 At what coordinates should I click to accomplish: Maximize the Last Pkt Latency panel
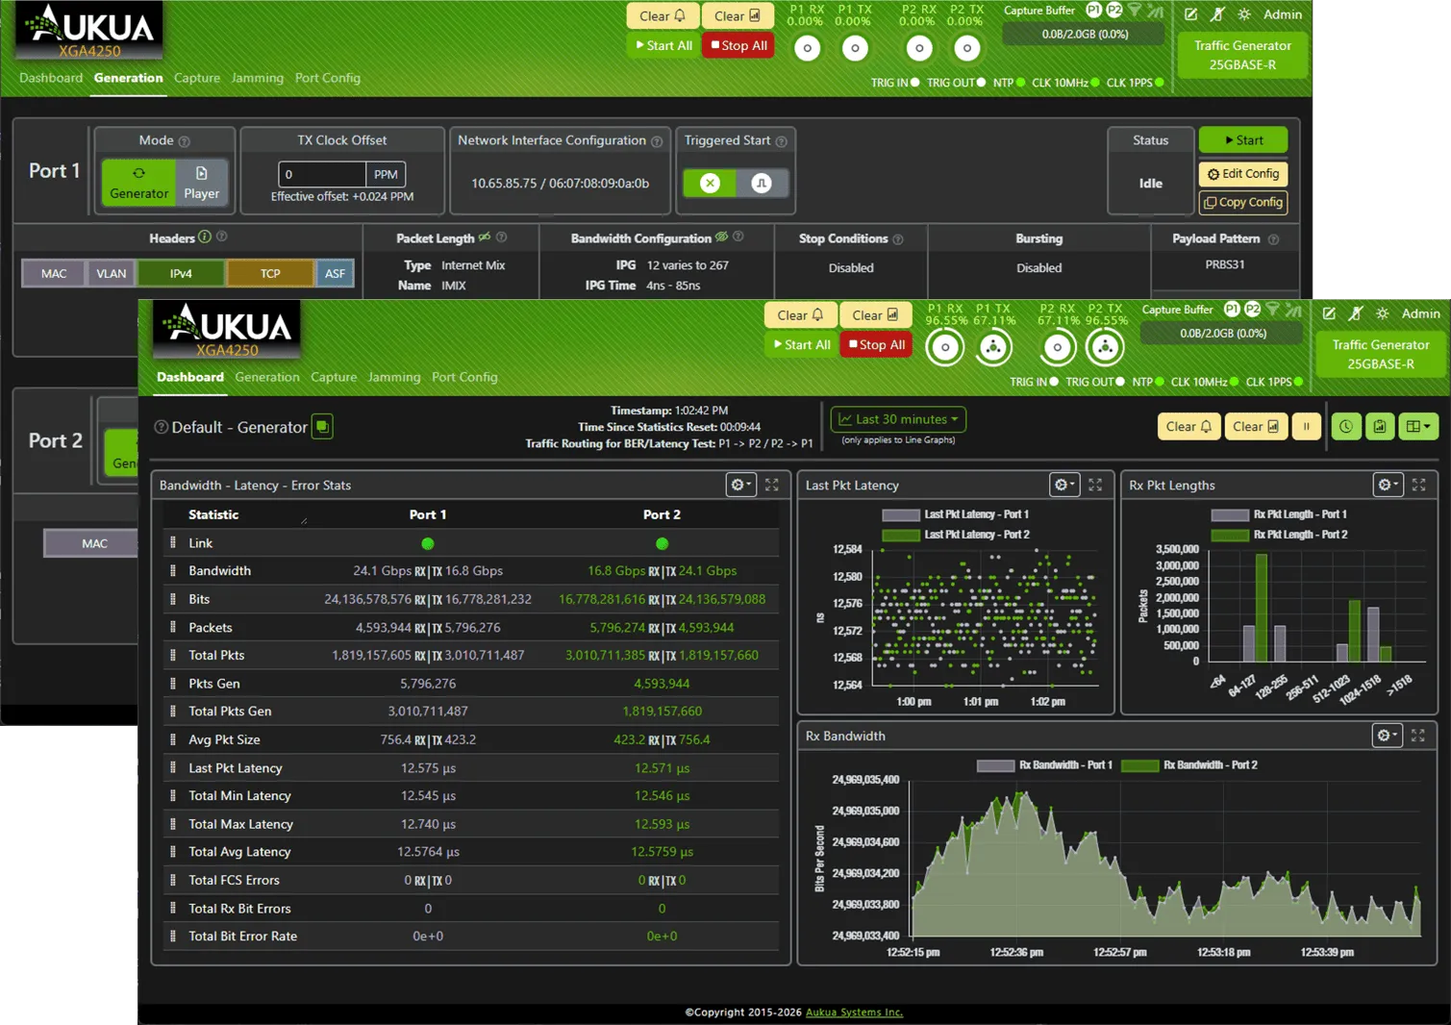[x=1095, y=486]
